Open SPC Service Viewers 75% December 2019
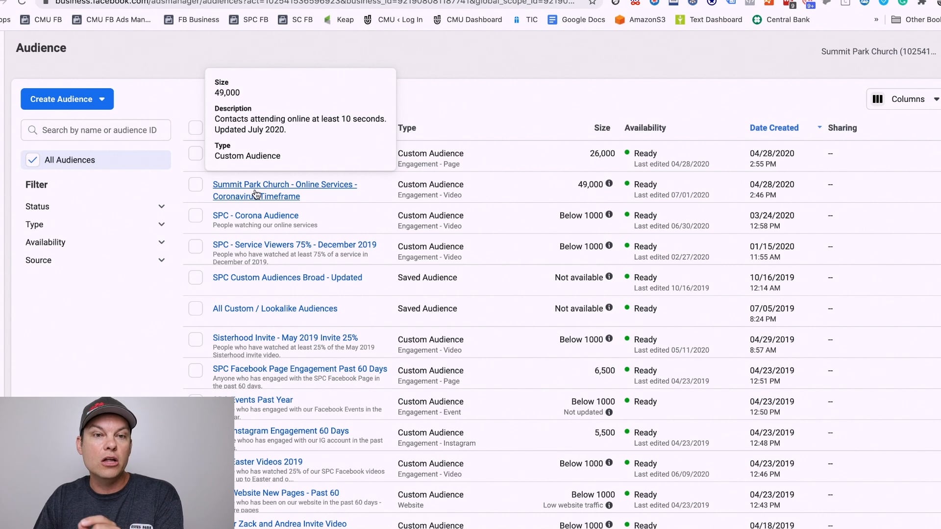Image resolution: width=941 pixels, height=529 pixels. 295,244
